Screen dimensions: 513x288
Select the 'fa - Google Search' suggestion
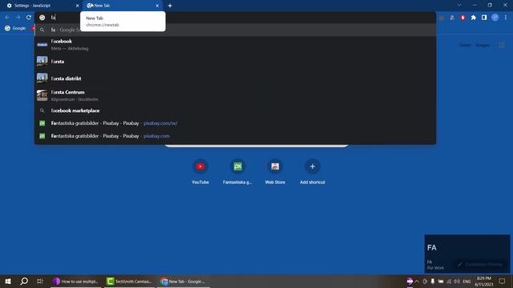point(235,30)
